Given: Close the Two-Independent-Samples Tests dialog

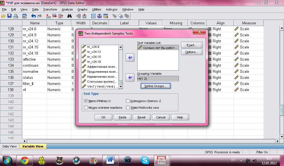Looking at the screenshot, I should pos(199,32).
